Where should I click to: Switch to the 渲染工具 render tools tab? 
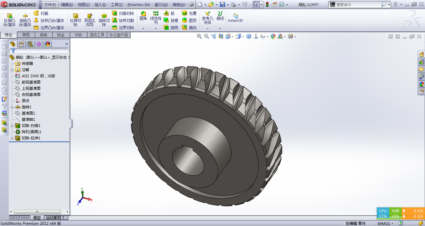pyautogui.click(x=97, y=35)
